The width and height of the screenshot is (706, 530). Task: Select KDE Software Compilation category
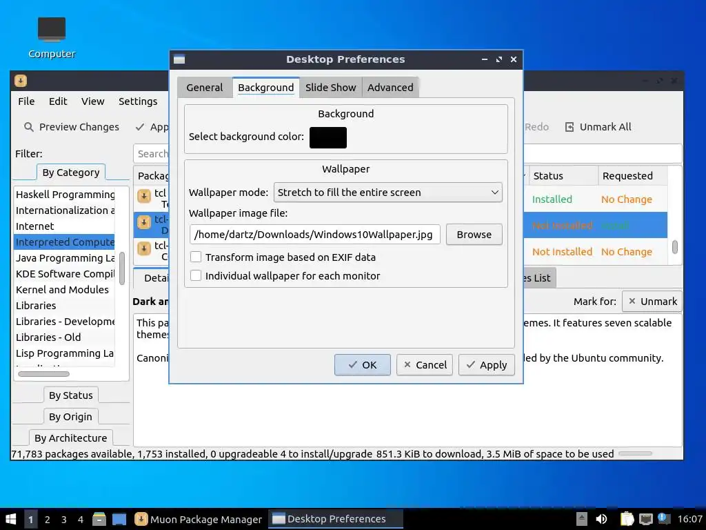click(x=64, y=274)
